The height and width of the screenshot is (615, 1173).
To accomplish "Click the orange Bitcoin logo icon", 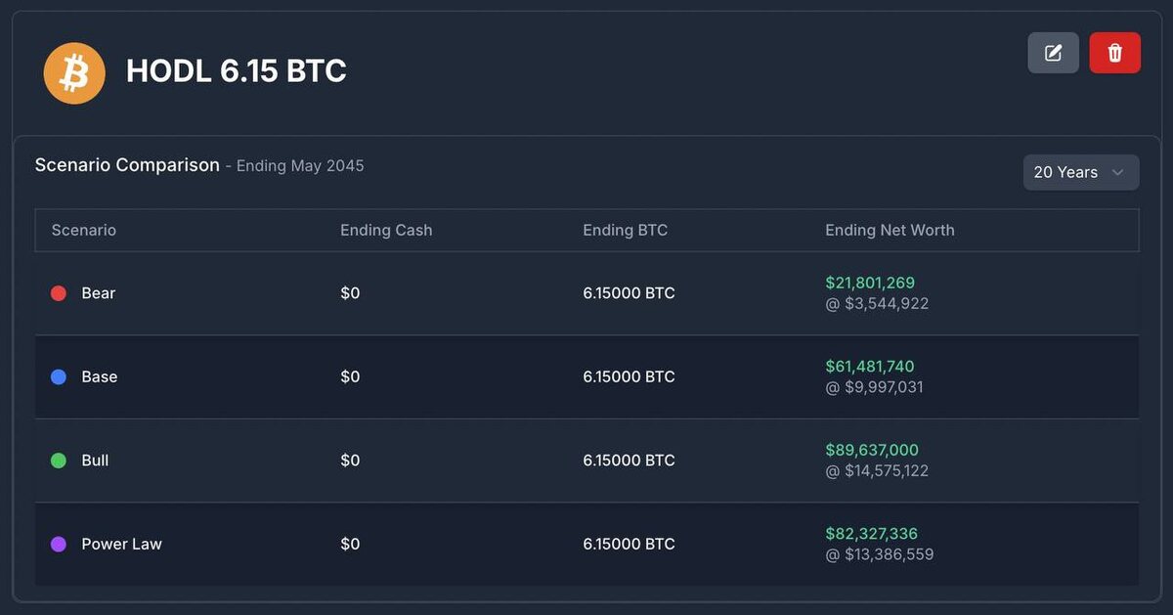I will (74, 73).
